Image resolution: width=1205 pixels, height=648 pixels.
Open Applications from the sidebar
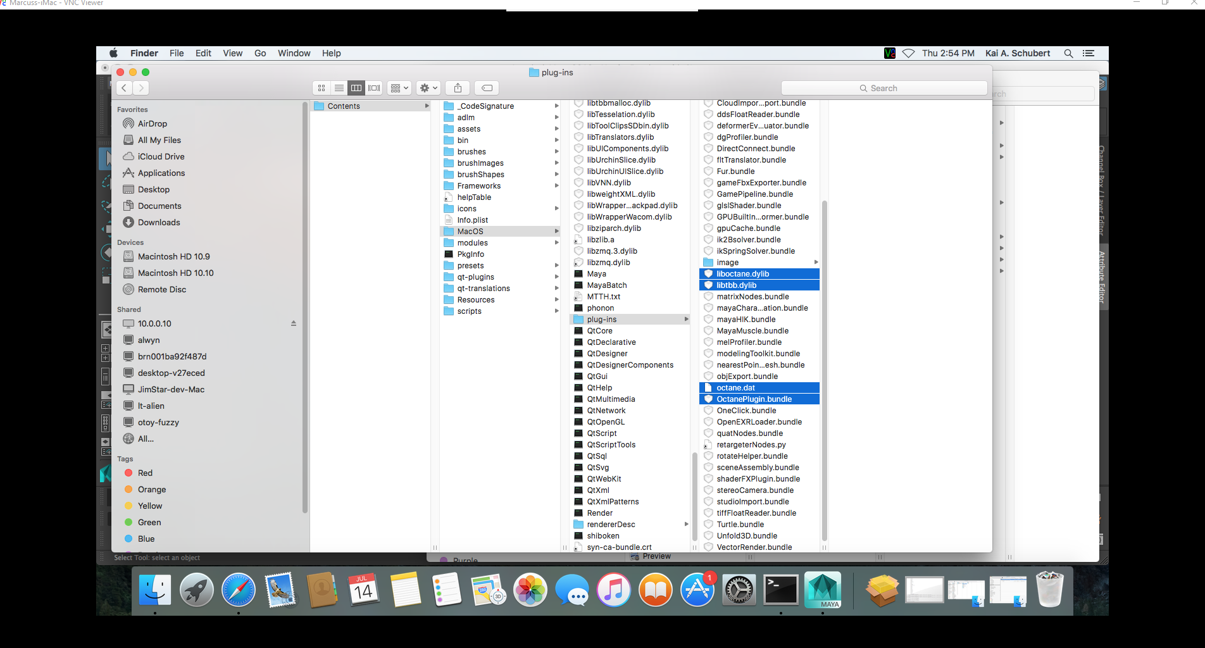click(x=161, y=173)
